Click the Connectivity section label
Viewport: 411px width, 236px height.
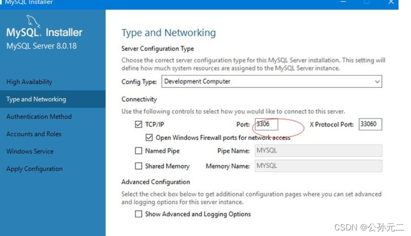click(x=139, y=99)
